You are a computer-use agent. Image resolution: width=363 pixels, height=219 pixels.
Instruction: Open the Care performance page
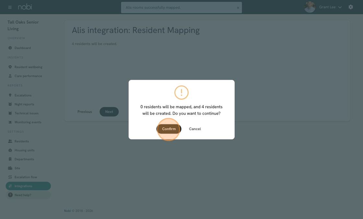[x=28, y=76]
